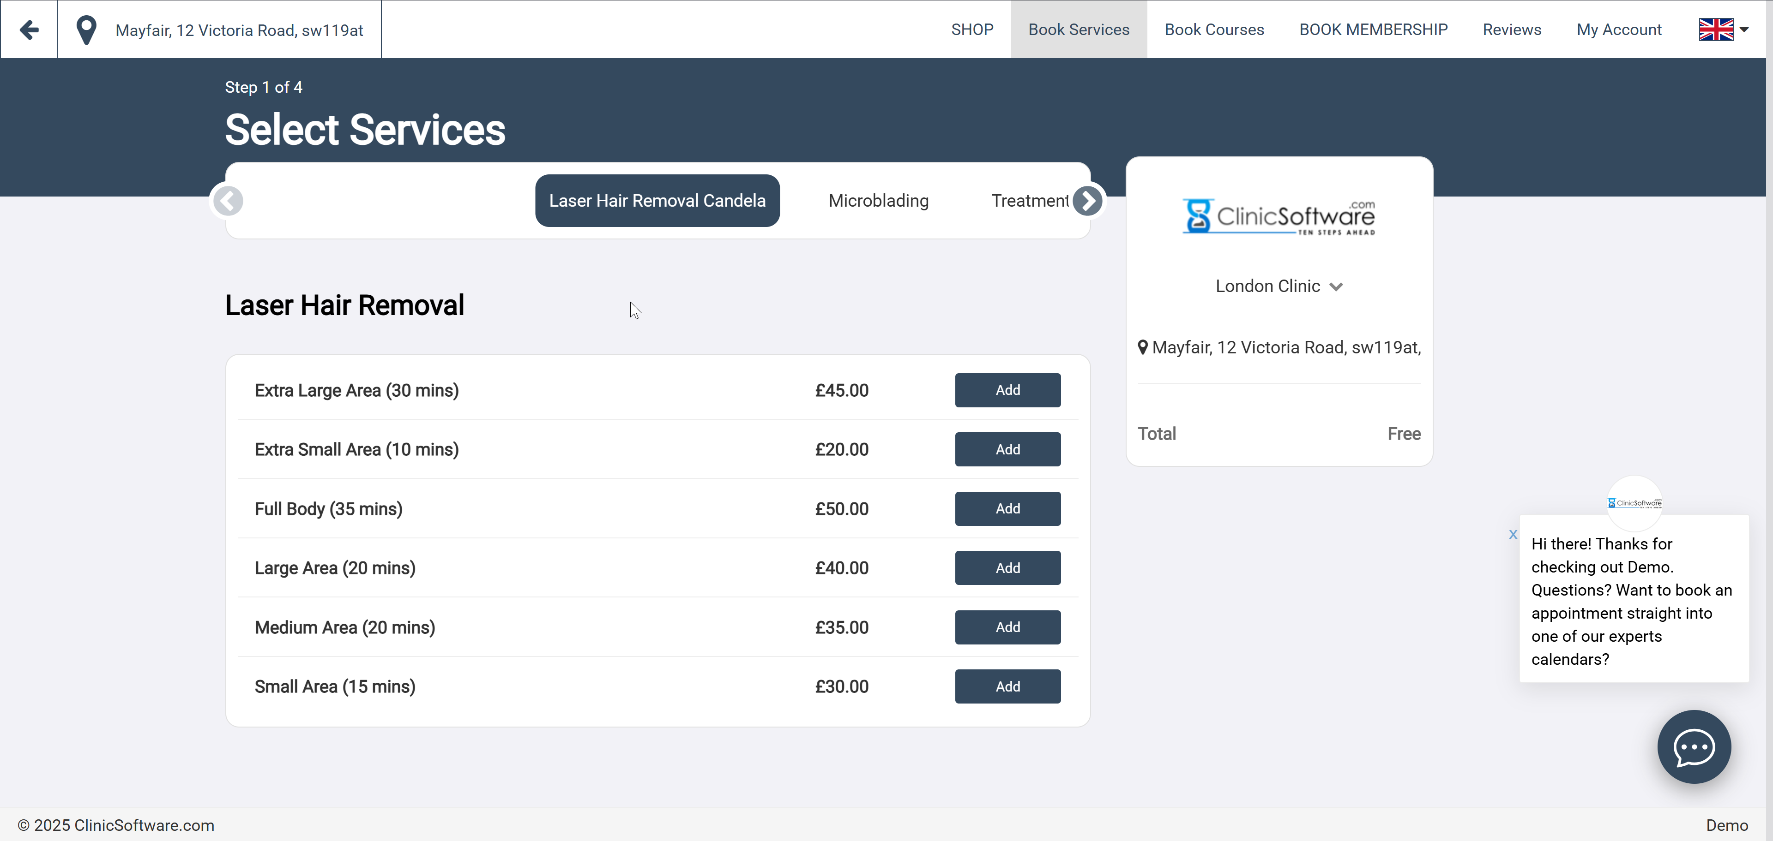The height and width of the screenshot is (841, 1773).
Task: Click the ClinicSoftware logo in sidebar card
Action: [1279, 217]
